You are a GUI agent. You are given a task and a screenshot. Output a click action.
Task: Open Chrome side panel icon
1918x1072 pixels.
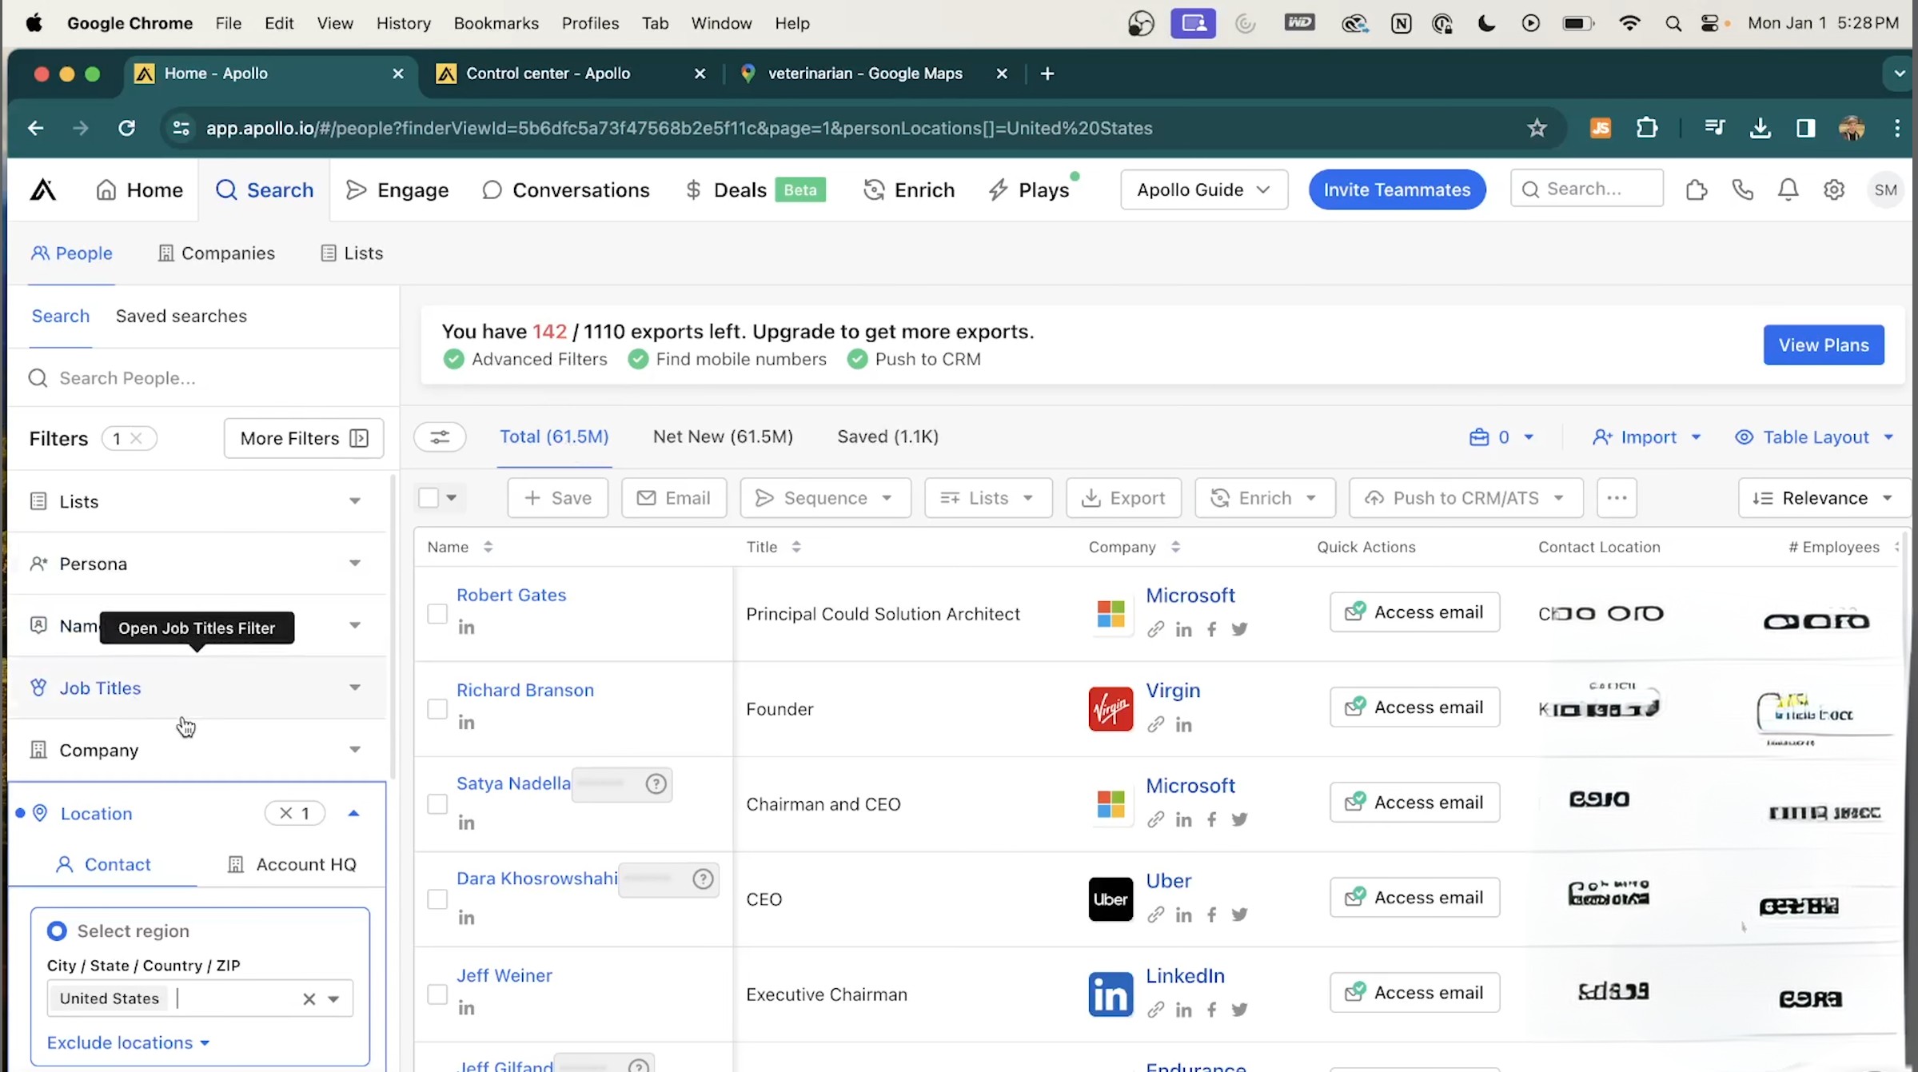(x=1805, y=128)
